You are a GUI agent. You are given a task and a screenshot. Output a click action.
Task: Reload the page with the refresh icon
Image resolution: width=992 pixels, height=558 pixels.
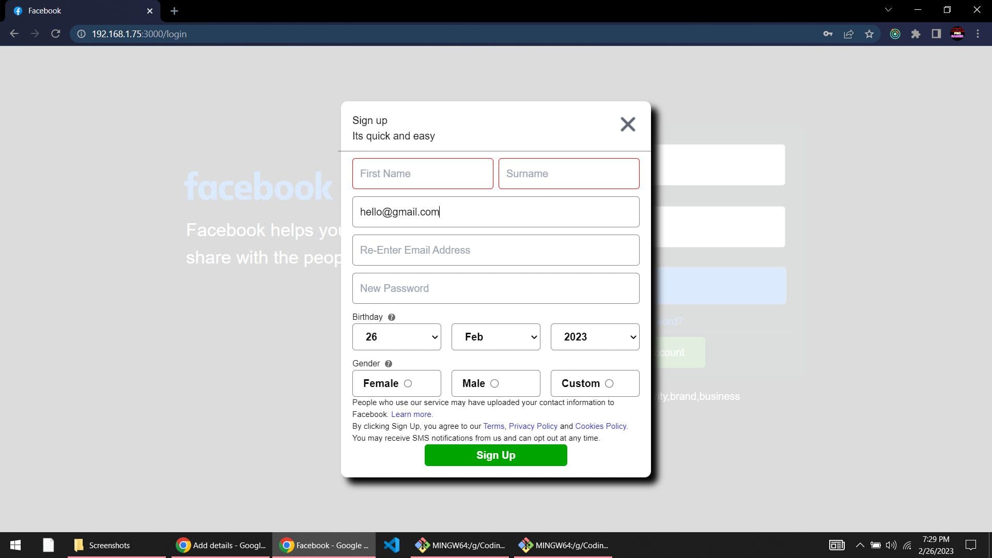click(56, 34)
